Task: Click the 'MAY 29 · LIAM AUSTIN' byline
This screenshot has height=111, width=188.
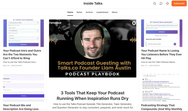Action: point(12,65)
